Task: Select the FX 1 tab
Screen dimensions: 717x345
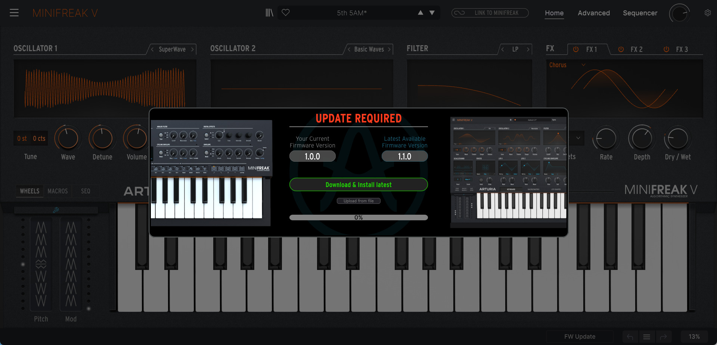Action: pyautogui.click(x=592, y=49)
